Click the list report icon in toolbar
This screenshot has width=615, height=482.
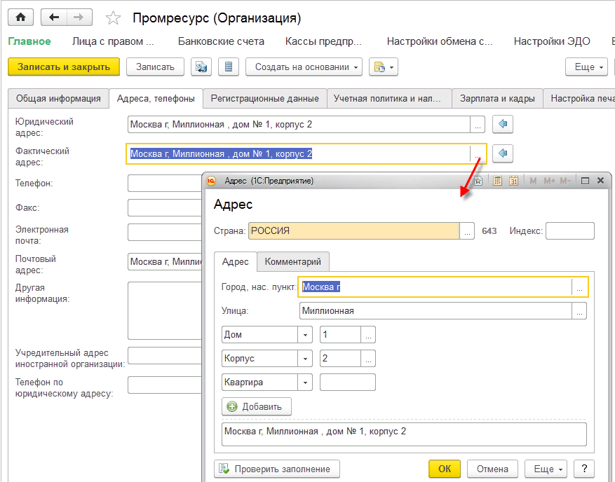[227, 67]
